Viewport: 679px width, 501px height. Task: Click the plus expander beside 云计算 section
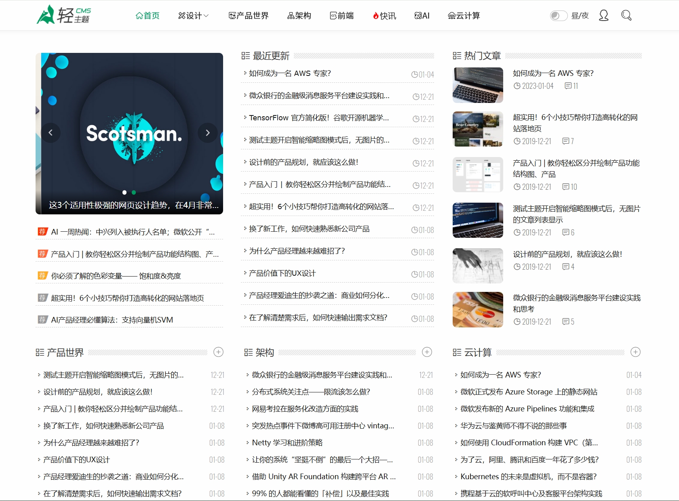click(635, 352)
